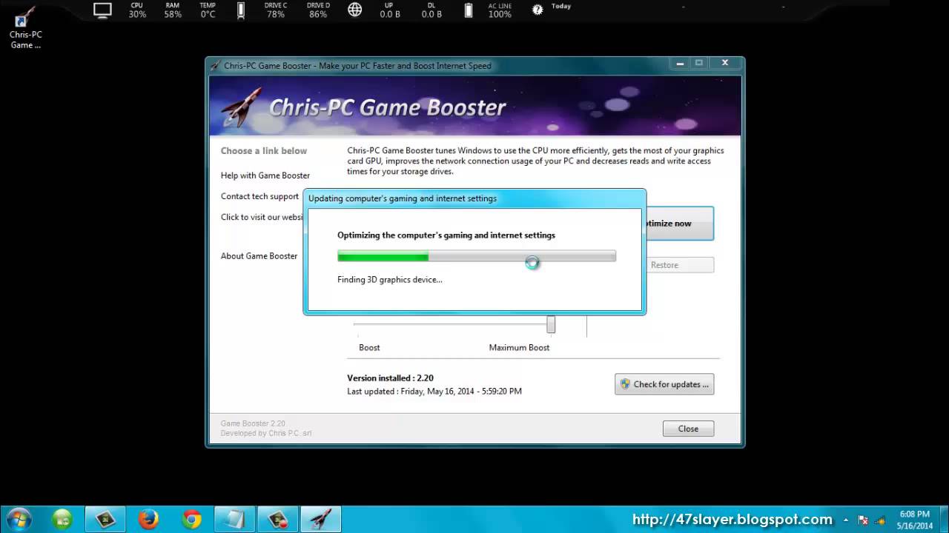Click the CPU 30% gadget reading
The width and height of the screenshot is (949, 533).
[137, 10]
